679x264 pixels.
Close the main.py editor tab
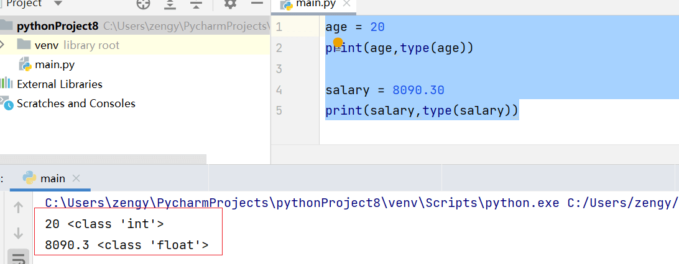347,4
